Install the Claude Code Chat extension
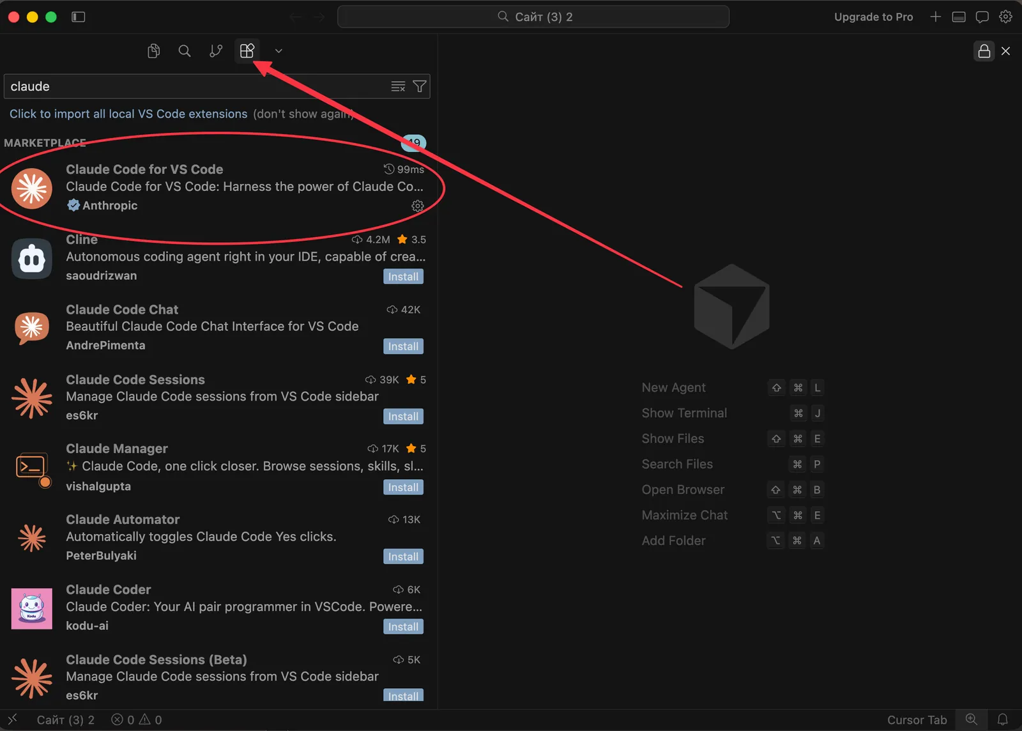The image size is (1022, 731). (x=403, y=346)
